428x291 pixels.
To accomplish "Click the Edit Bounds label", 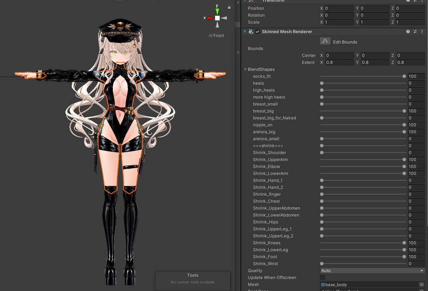I will pyautogui.click(x=345, y=42).
